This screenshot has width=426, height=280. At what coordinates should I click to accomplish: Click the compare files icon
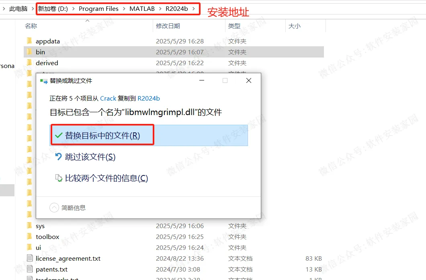point(59,178)
